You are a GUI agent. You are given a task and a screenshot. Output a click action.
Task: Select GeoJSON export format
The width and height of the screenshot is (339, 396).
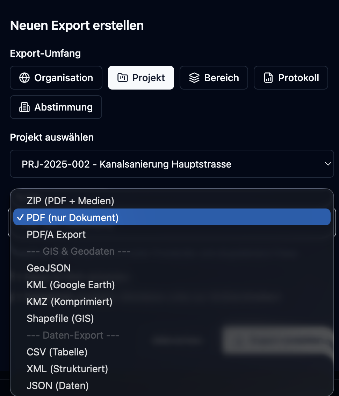(x=49, y=268)
